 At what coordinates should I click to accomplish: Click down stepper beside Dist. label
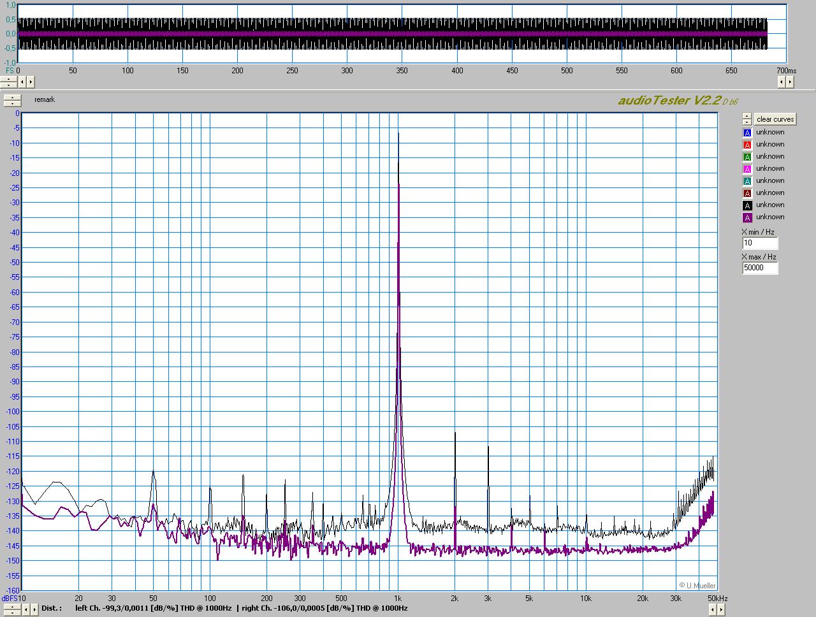point(12,613)
